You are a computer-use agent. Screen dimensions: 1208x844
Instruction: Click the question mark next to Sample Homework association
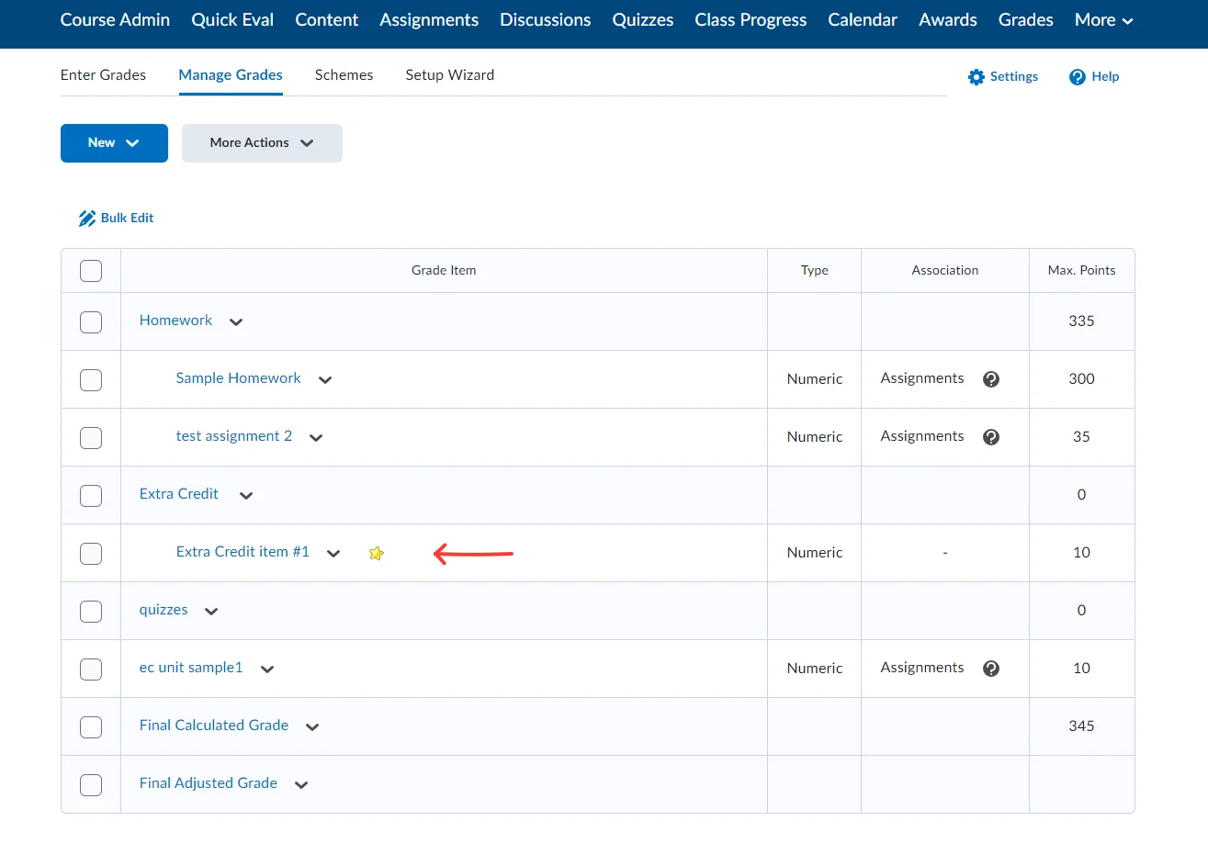click(x=990, y=378)
